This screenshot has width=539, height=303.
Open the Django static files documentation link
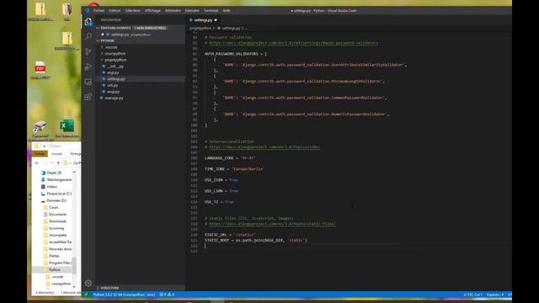click(272, 224)
